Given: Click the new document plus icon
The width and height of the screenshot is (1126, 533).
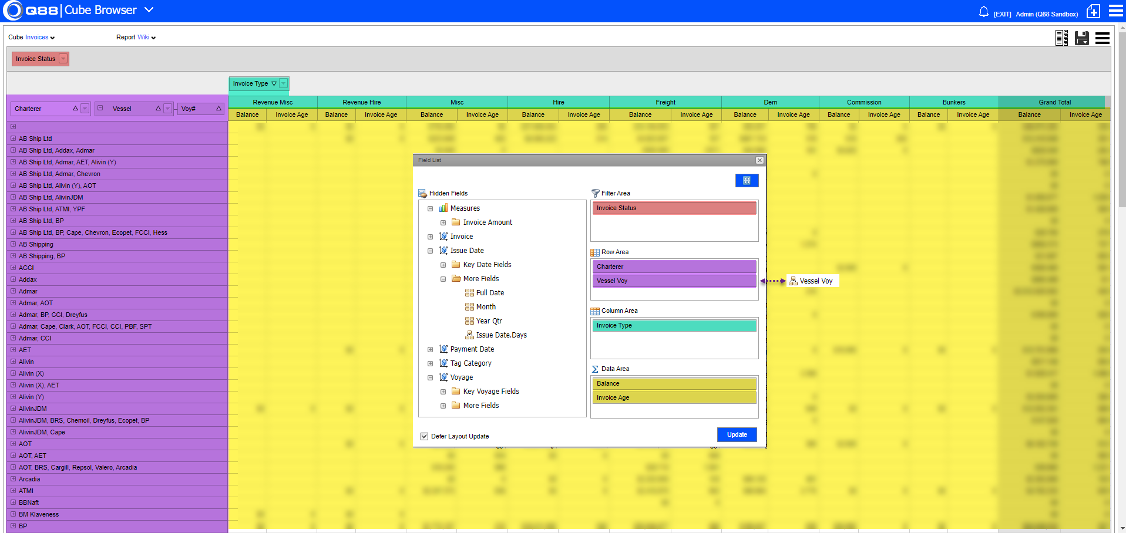Looking at the screenshot, I should 1093,11.
